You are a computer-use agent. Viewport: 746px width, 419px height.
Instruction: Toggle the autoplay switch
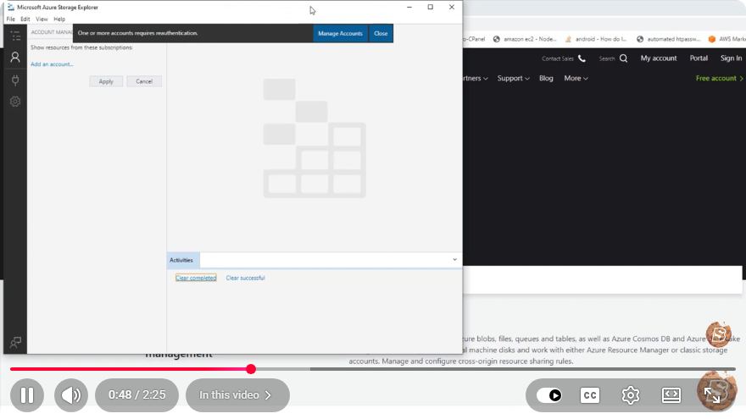pos(549,394)
